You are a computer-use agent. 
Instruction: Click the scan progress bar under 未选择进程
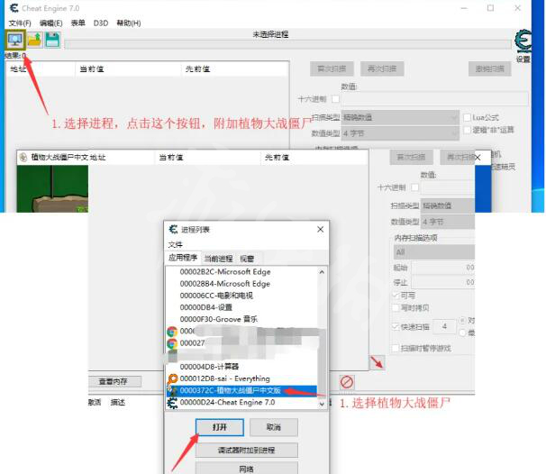pos(287,44)
